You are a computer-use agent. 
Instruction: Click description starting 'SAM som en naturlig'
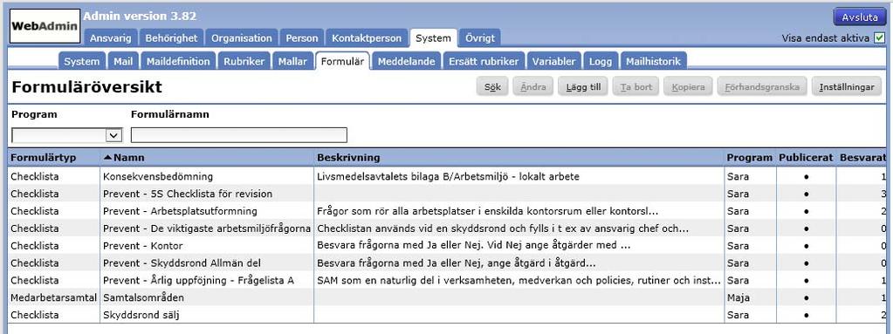tap(519, 281)
